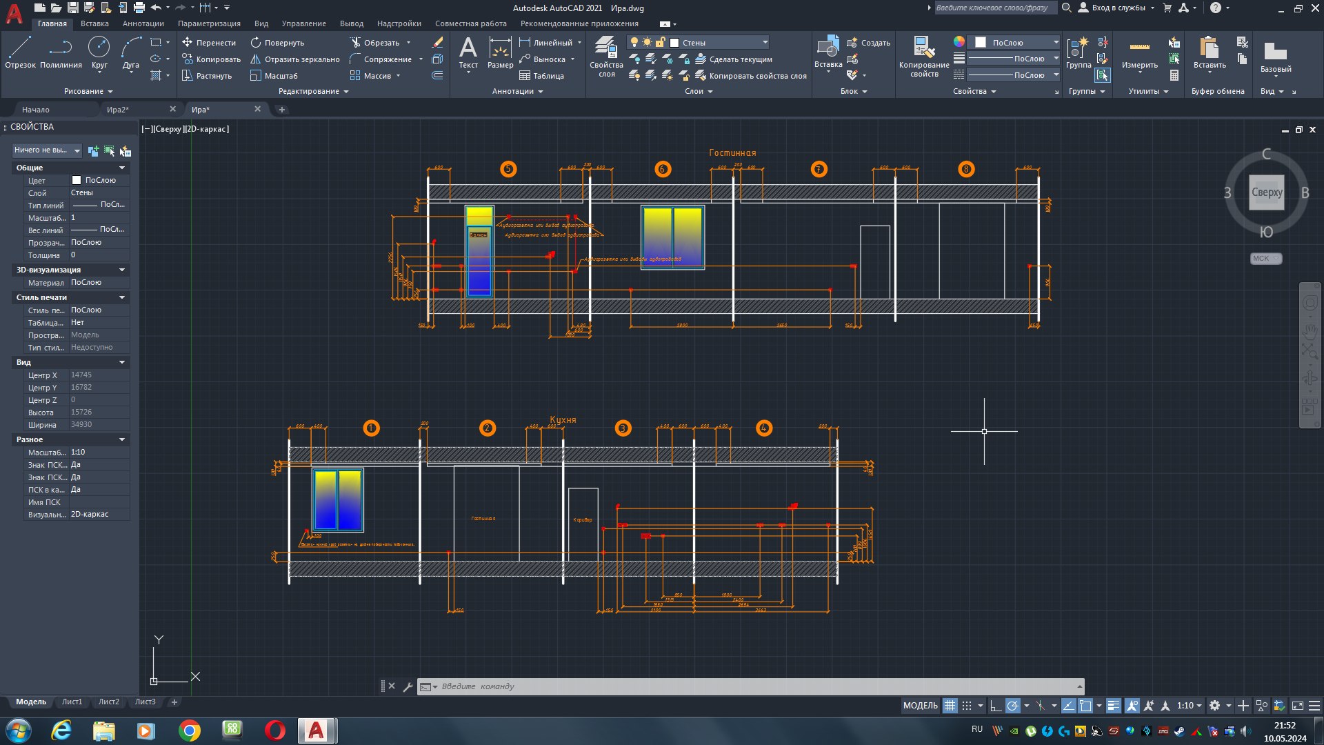Click the Масштаб (Scale) tool
This screenshot has height=745, width=1324.
click(274, 76)
